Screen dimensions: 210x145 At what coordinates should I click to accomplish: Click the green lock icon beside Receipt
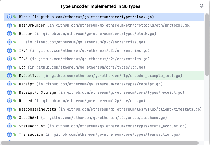15,84
